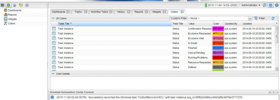Click the list scrollbar down arrow
The width and height of the screenshot is (280, 100).
point(277,69)
